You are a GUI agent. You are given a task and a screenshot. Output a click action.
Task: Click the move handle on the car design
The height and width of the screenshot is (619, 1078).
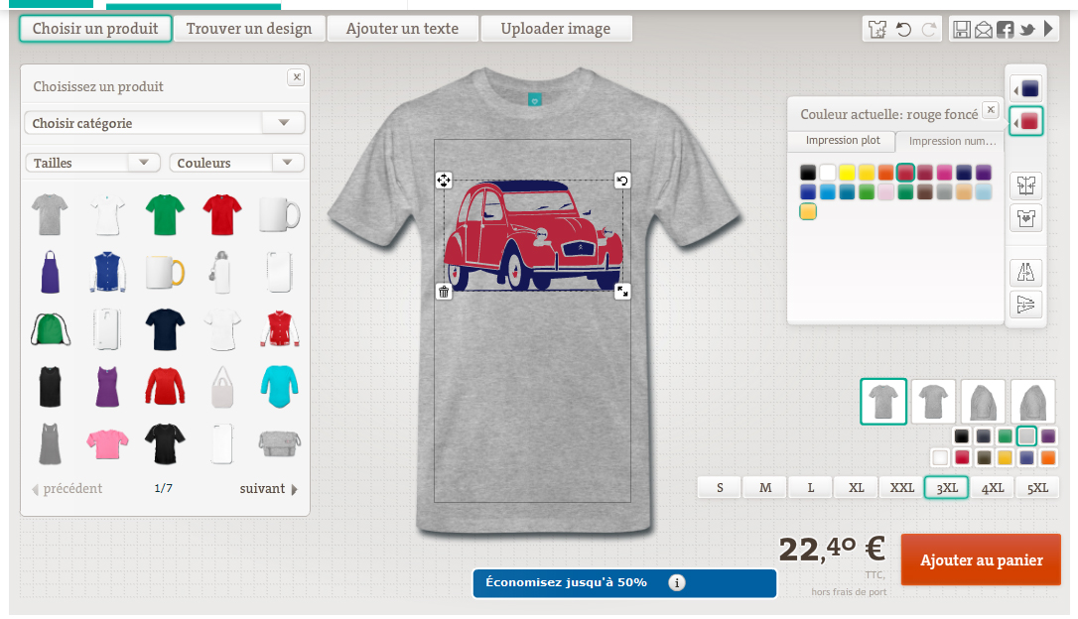pos(444,180)
